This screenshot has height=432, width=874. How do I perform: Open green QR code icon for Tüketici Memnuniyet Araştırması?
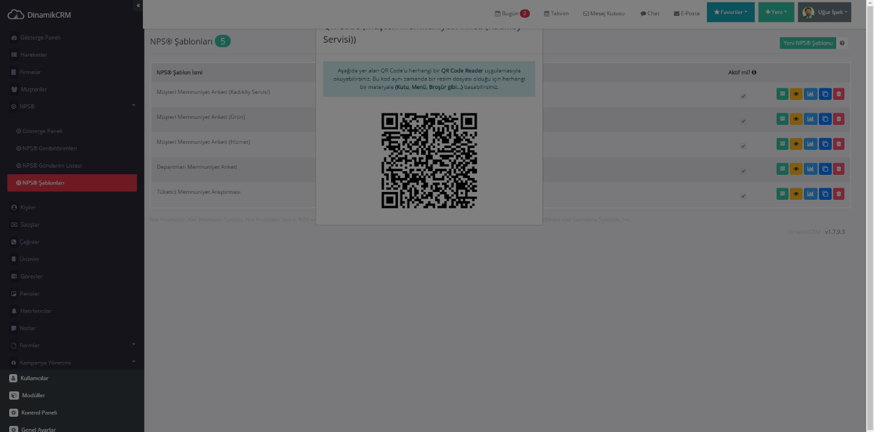[x=782, y=194]
